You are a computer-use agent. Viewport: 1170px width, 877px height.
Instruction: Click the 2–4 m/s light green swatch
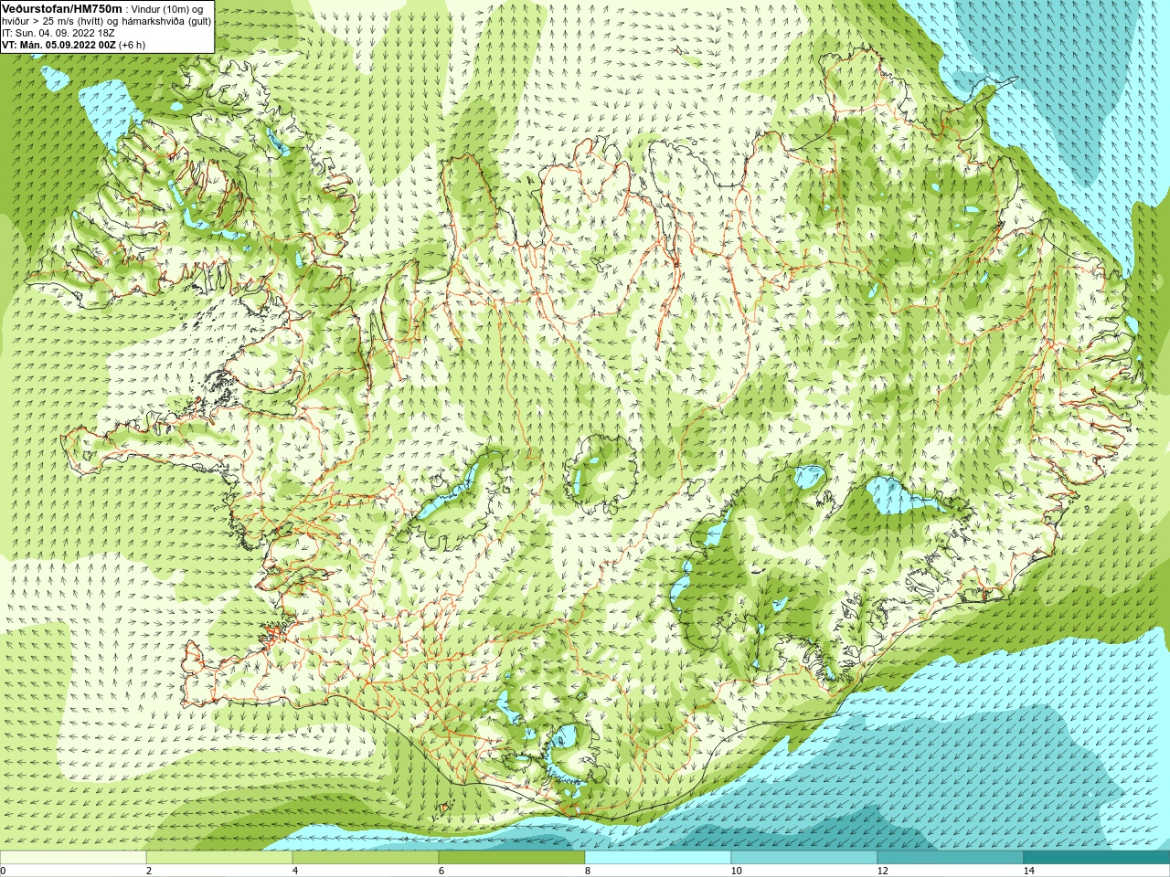[219, 858]
